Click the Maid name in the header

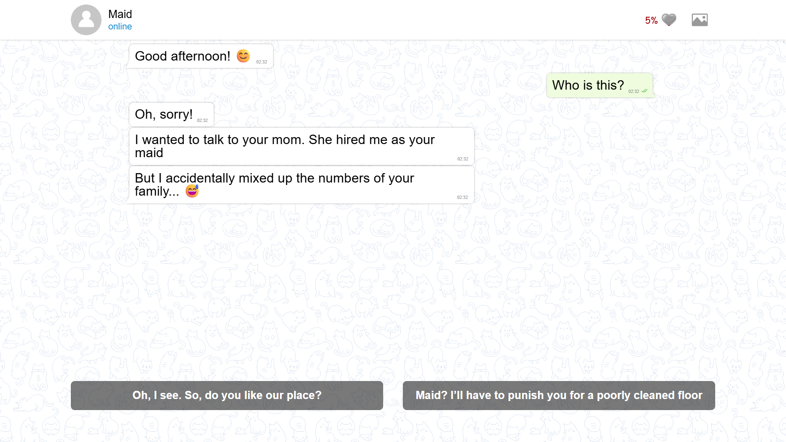coord(120,14)
